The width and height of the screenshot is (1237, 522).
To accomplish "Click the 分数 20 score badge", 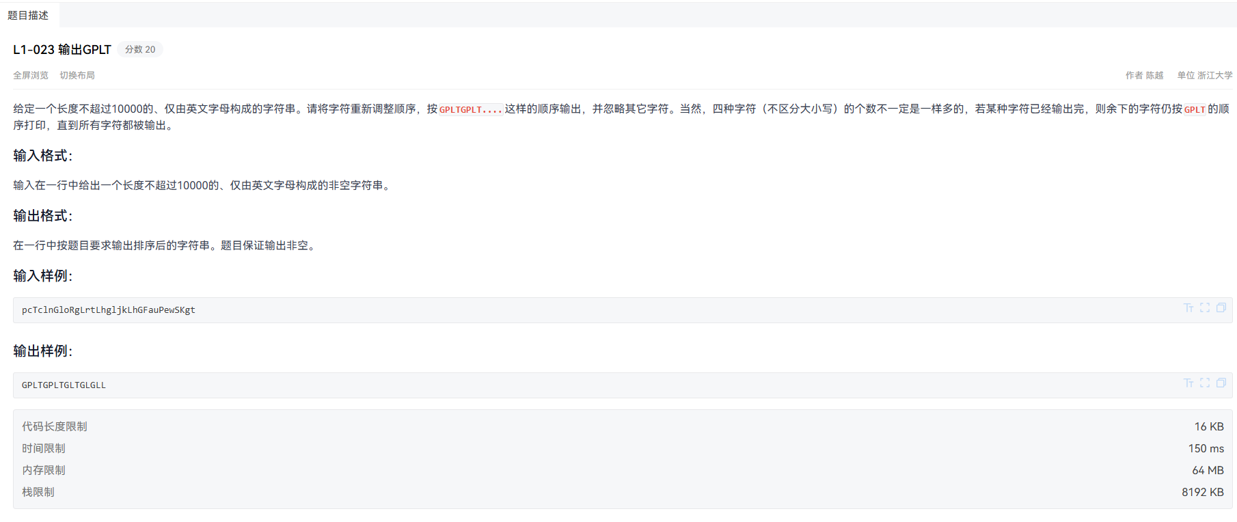I will click(x=140, y=49).
